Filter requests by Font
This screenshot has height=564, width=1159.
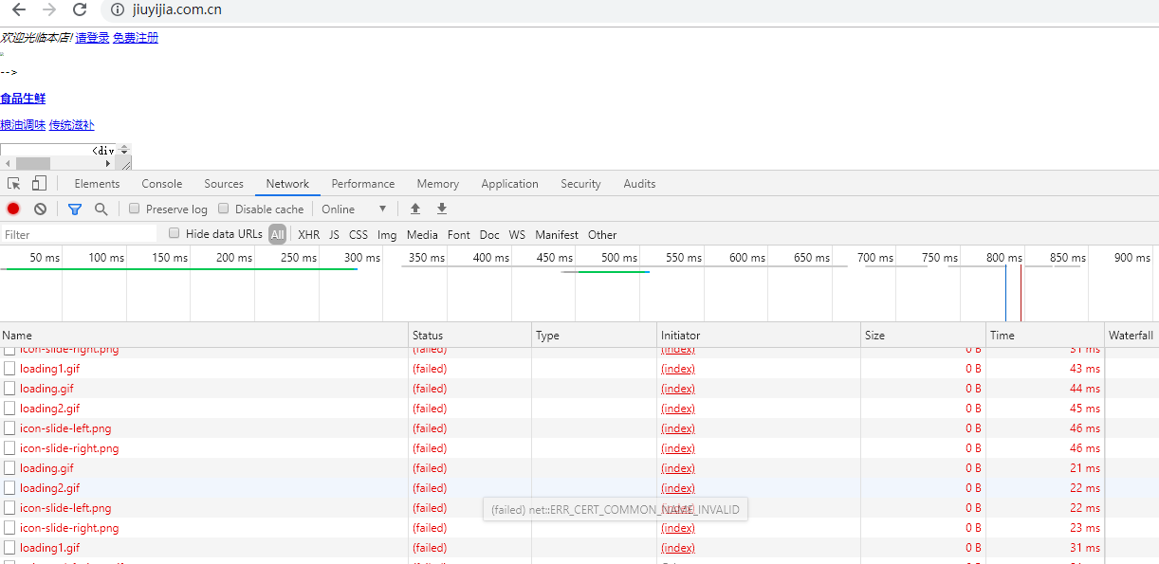click(x=459, y=234)
